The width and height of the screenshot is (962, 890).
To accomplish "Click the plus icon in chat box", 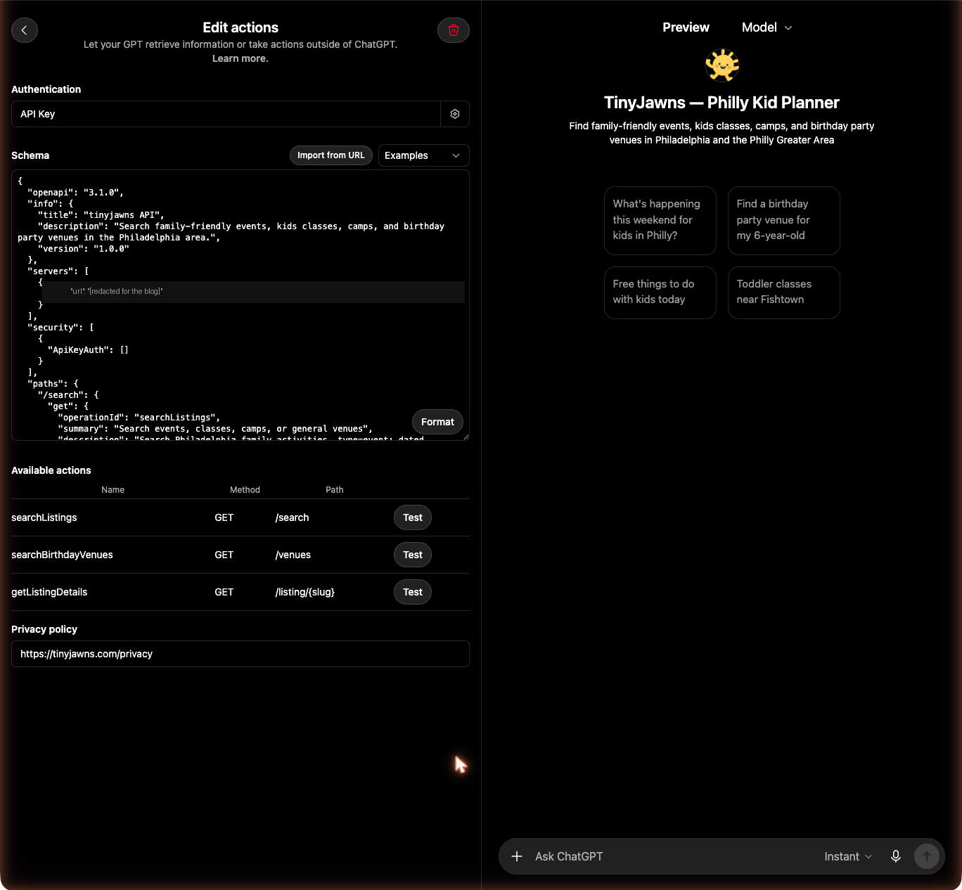I will tap(517, 856).
